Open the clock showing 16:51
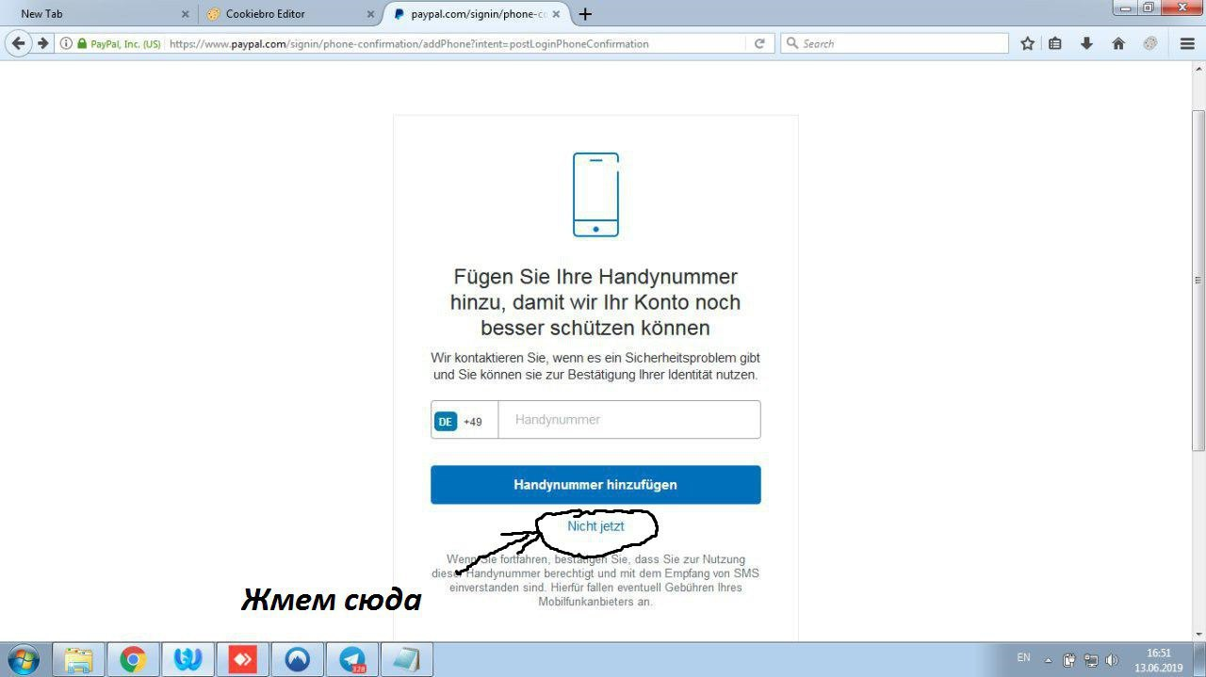 click(x=1158, y=659)
